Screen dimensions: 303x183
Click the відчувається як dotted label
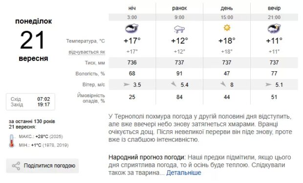click(x=87, y=52)
